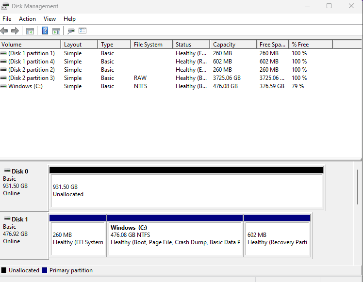The height and width of the screenshot is (282, 363).
Task: Sort by Volume column header
Action: [x=30, y=45]
